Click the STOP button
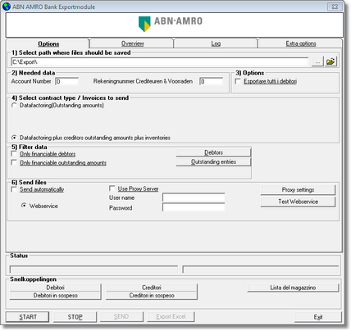This screenshot has width=351, height=331. pyautogui.click(x=75, y=317)
